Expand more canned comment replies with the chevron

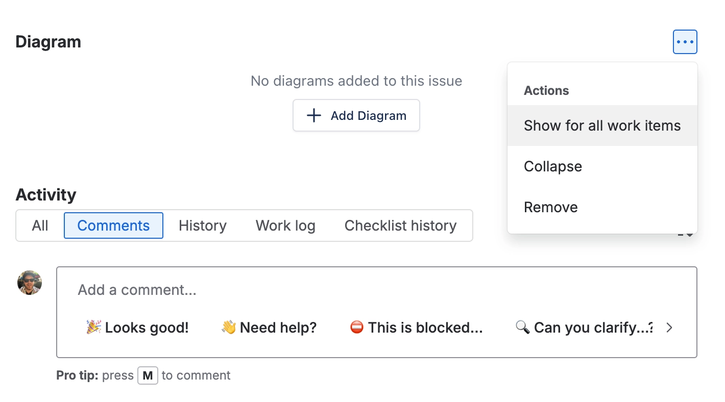669,328
